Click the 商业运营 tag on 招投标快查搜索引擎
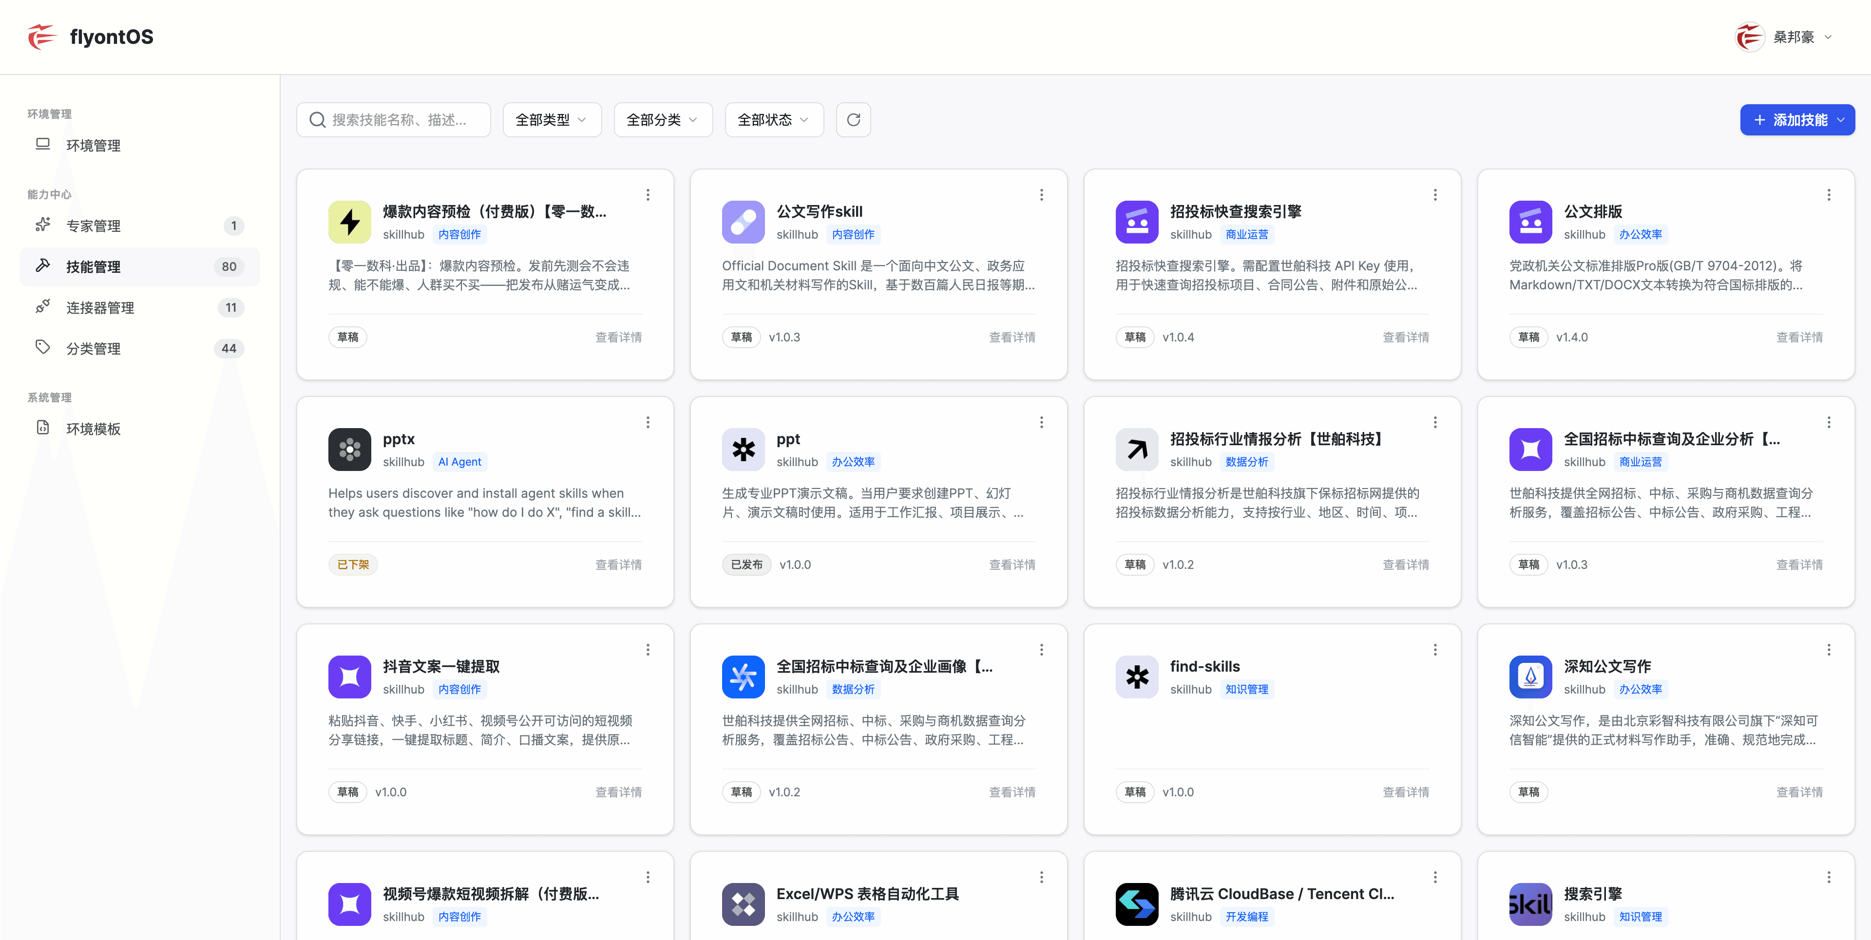This screenshot has height=940, width=1871. [x=1246, y=234]
